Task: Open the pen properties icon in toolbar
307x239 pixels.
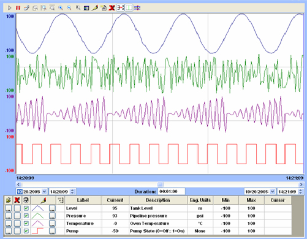Action: (94, 8)
